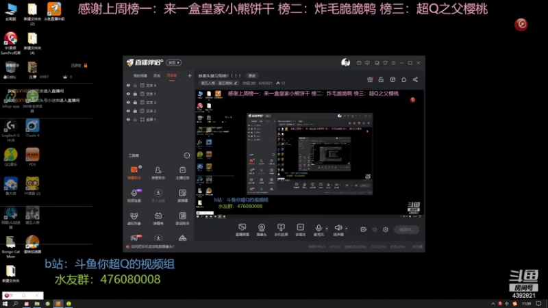Click the unlock icon in header
The image size is (548, 308).
click(x=381, y=79)
